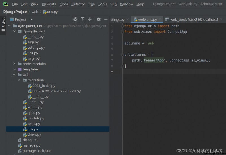Expand the node_modules folder
The width and height of the screenshot is (226, 155).
click(x=14, y=64)
